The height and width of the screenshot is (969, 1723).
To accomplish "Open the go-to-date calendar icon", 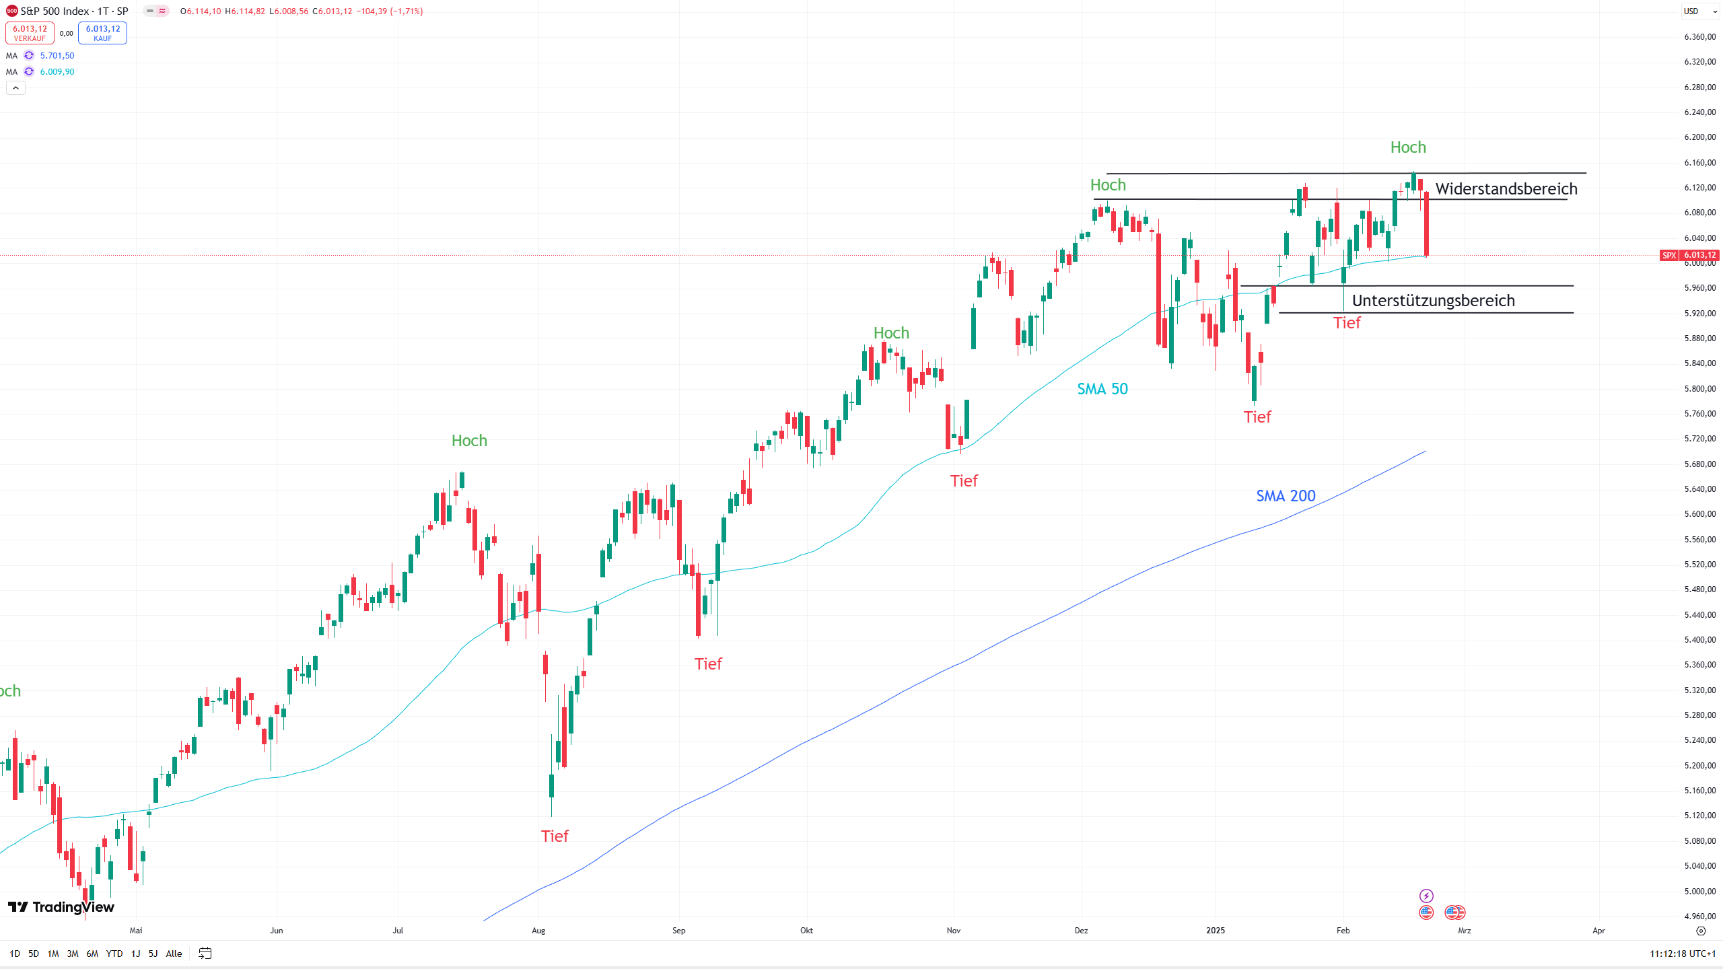I will click(205, 954).
